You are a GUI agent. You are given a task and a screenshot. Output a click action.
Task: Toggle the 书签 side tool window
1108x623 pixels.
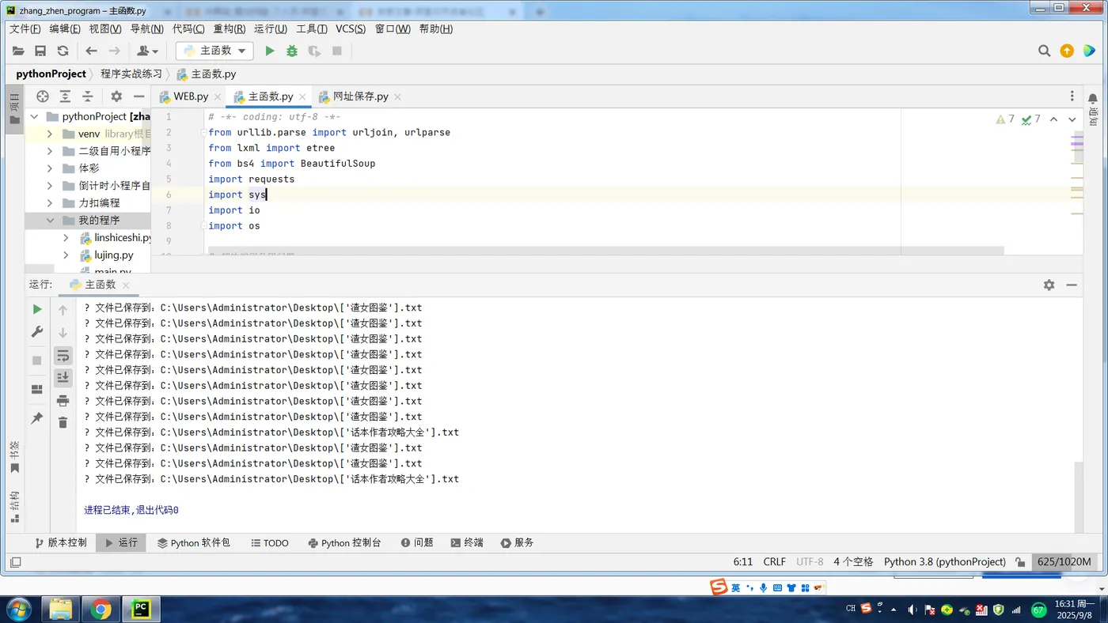click(x=14, y=457)
